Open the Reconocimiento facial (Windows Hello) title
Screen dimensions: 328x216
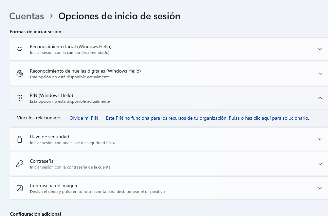coord(71,46)
